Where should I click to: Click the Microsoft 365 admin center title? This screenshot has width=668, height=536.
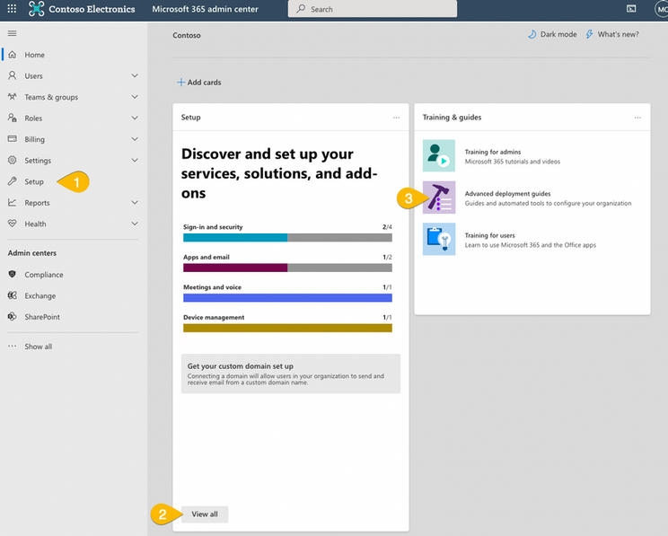205,9
